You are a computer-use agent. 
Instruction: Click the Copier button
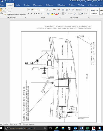8,12
